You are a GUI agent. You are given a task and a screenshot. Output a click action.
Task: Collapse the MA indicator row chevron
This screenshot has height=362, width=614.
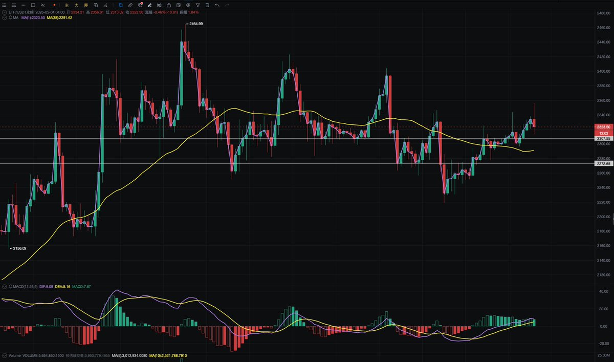(4, 18)
